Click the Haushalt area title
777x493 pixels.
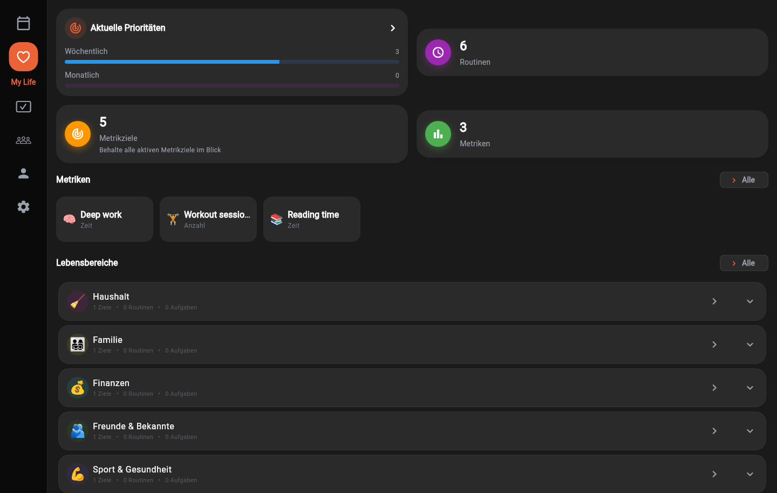pyautogui.click(x=111, y=296)
